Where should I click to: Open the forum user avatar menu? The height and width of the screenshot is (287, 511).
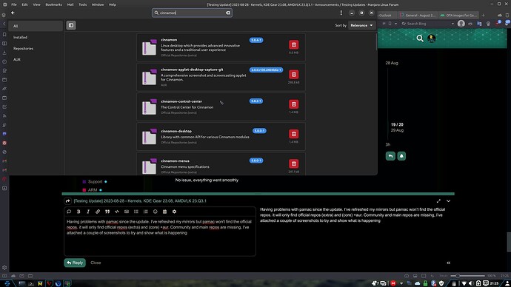432,38
